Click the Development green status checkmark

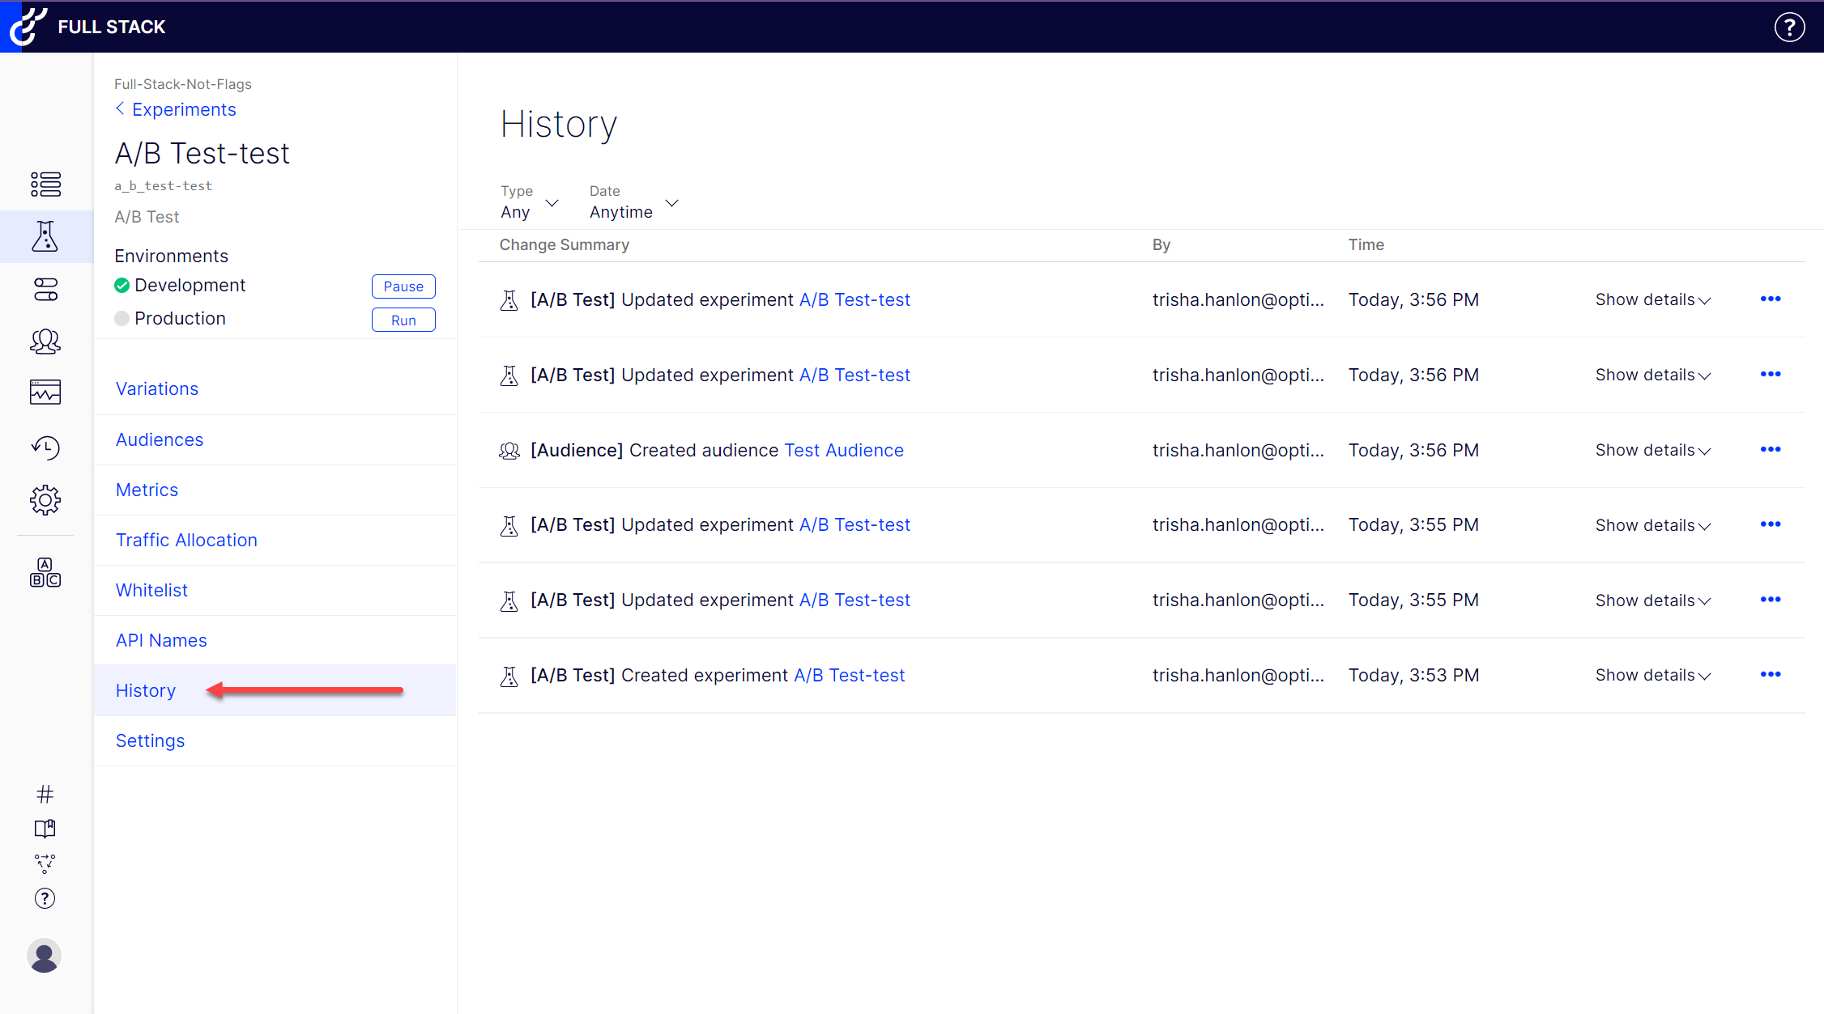[122, 285]
